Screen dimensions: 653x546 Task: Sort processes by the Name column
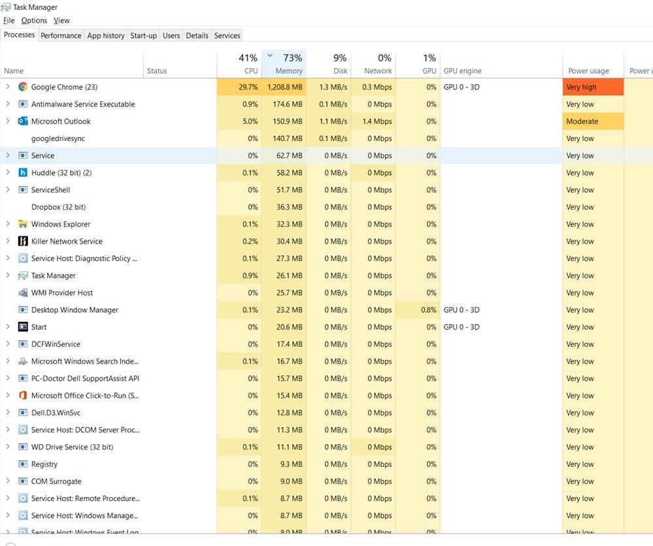click(72, 65)
